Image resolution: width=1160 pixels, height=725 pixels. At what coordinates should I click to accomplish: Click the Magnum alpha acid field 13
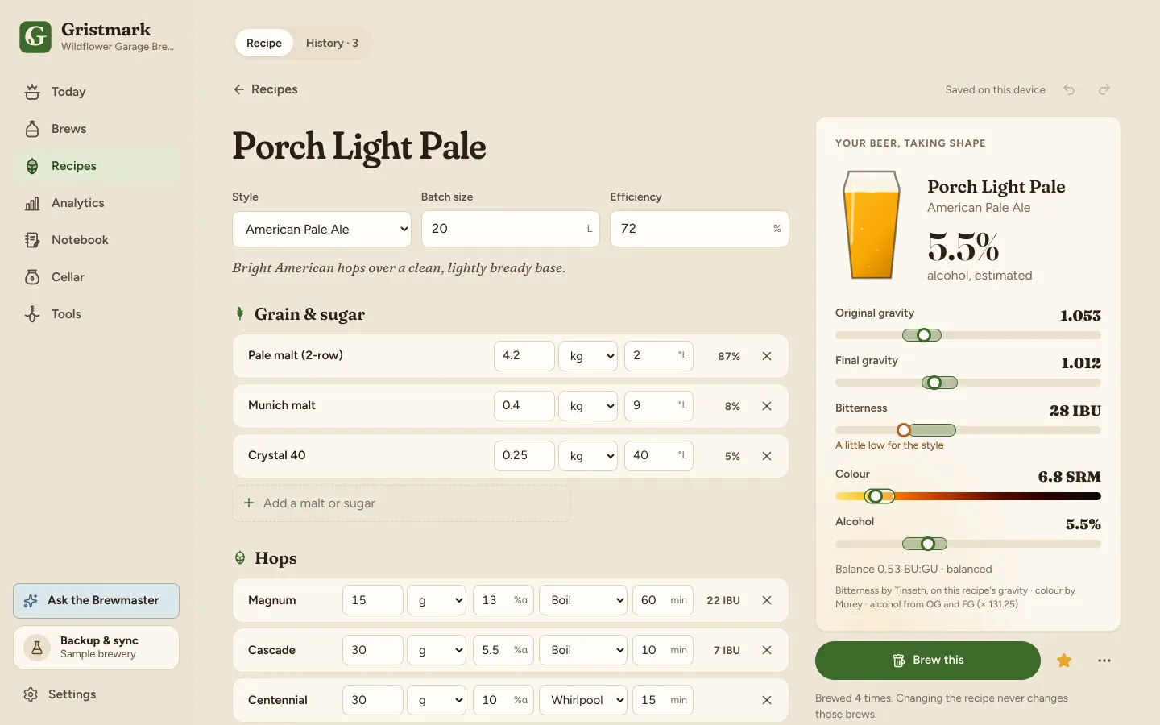[x=503, y=600]
